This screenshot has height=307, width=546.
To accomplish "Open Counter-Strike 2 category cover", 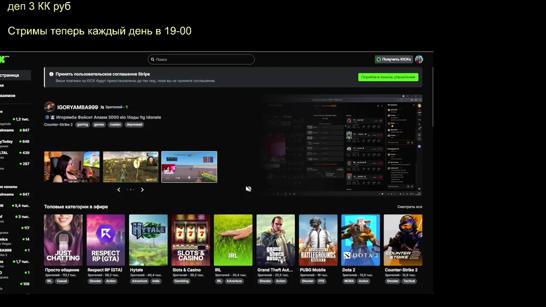I will point(403,240).
